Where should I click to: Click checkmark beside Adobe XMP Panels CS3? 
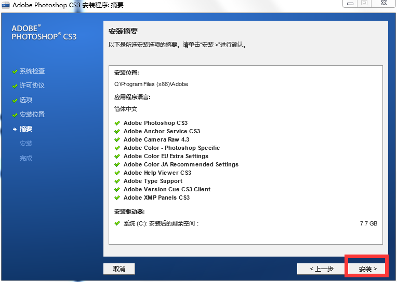coord(117,198)
